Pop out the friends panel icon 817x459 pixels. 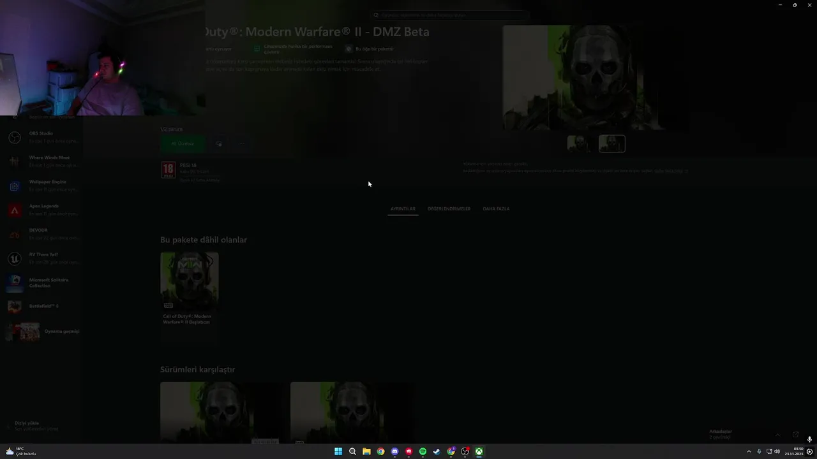[x=795, y=435]
